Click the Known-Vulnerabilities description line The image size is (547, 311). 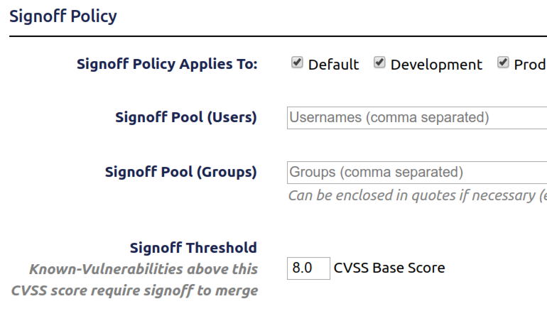pos(143,269)
